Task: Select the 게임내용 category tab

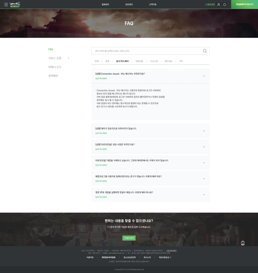Action: (139, 61)
